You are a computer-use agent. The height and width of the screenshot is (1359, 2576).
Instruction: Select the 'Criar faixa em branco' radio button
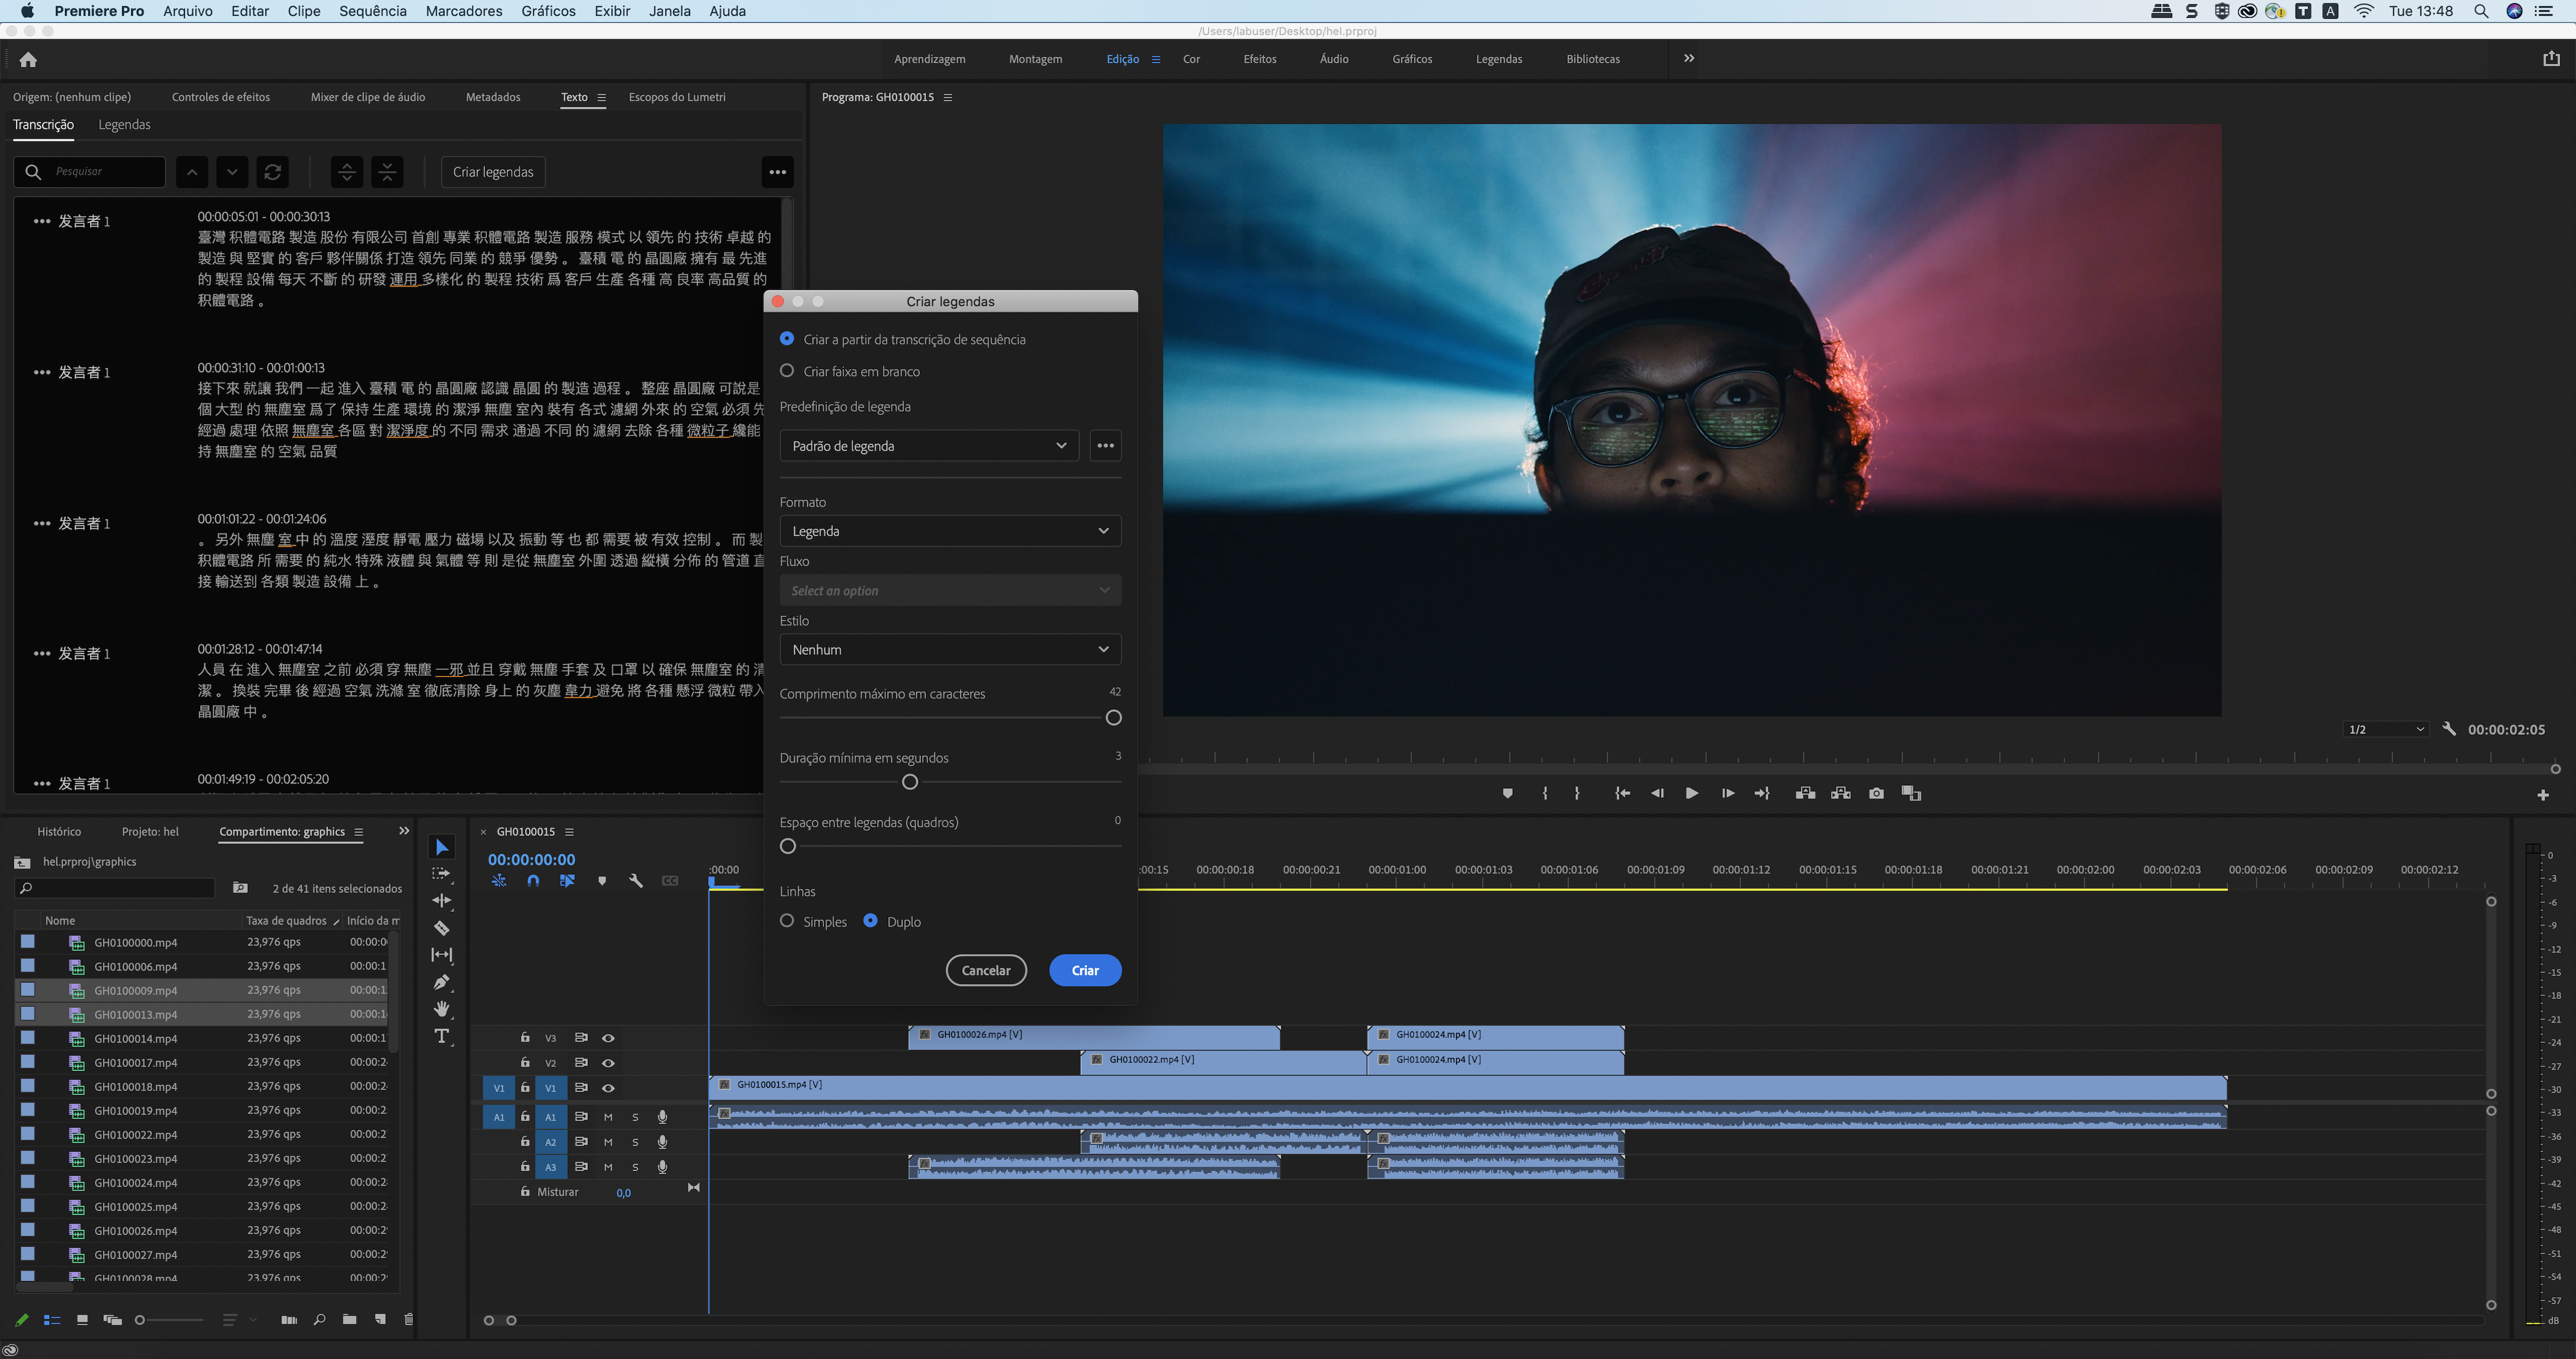tap(787, 370)
